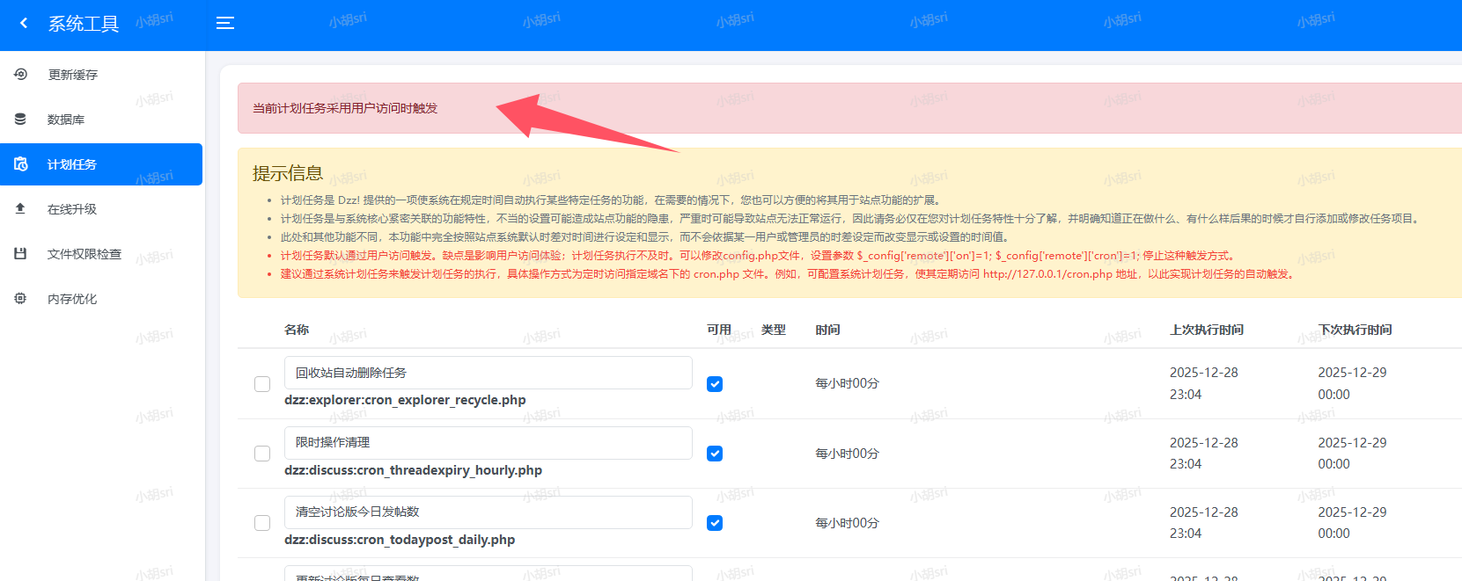Screen dimensions: 1462x581
Task: Click the 提示信息 heading
Action: [288, 173]
